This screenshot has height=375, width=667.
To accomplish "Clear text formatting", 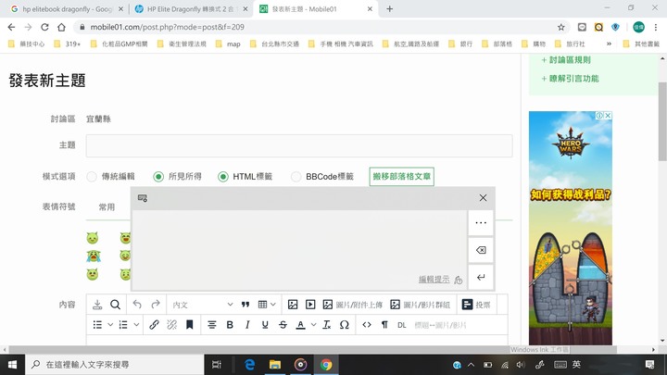I will (327, 325).
